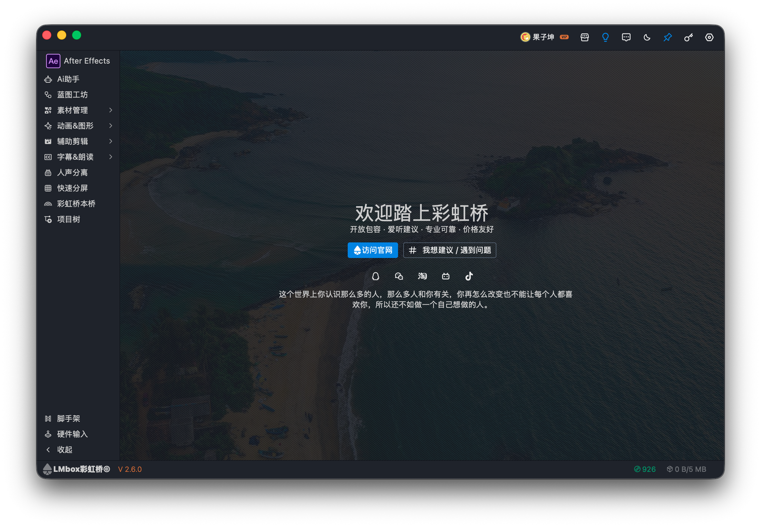Click the Taobao 淘 icon
The height and width of the screenshot is (527, 761).
pyautogui.click(x=422, y=276)
